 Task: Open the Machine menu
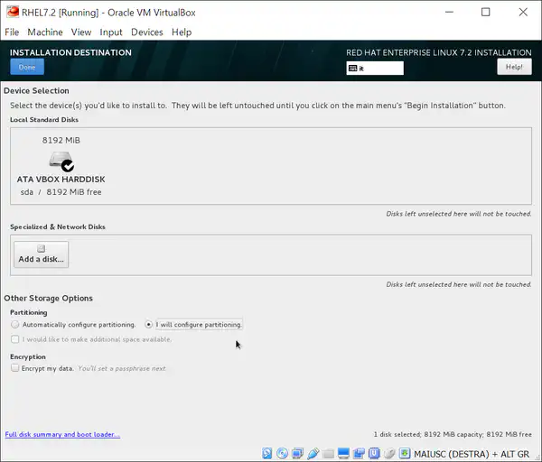pyautogui.click(x=45, y=32)
